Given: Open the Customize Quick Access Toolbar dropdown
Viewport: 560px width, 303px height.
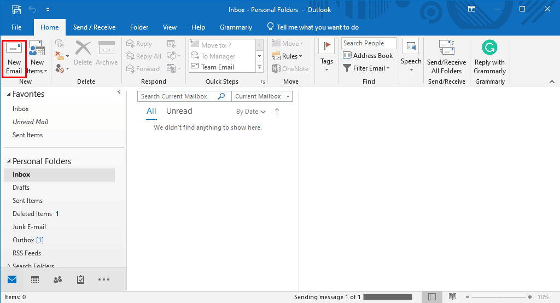Looking at the screenshot, I should pos(48,10).
